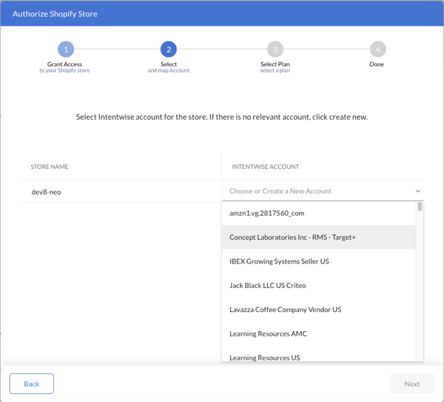Click the Authorize Shopify Store title
This screenshot has height=402, width=444.
coord(55,14)
